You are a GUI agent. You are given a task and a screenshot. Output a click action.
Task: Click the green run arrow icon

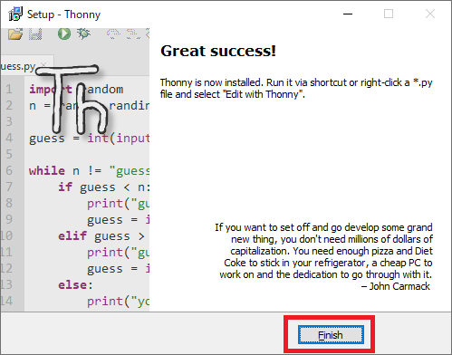(x=64, y=34)
